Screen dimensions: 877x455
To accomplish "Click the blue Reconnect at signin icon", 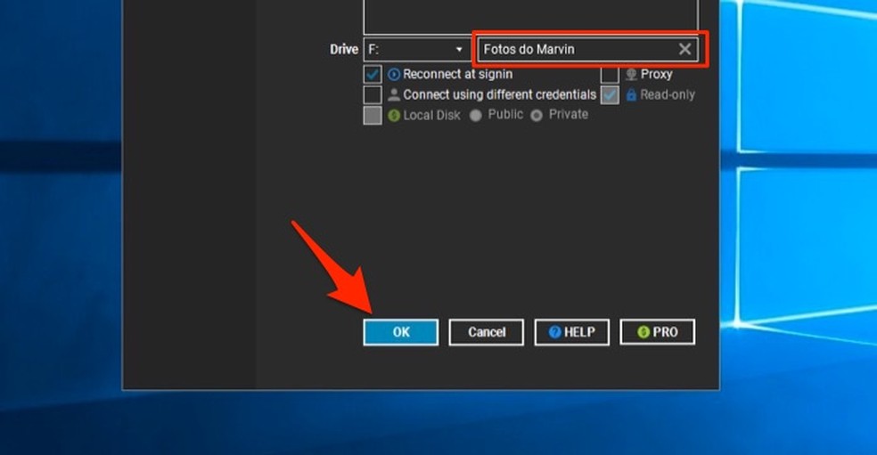I will coord(395,75).
